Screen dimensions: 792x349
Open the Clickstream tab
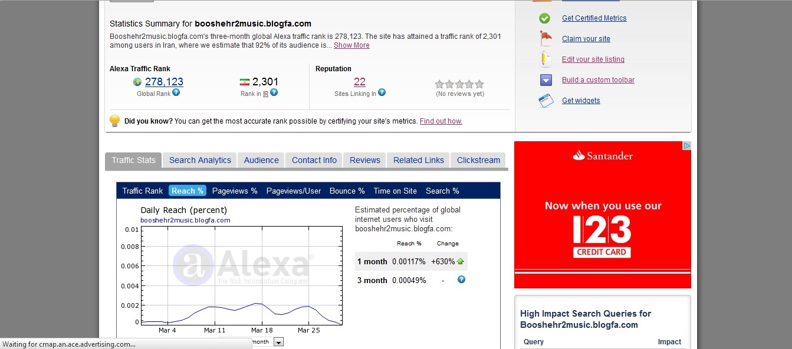pyautogui.click(x=478, y=160)
